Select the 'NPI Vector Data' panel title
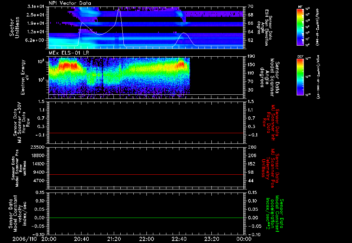352x243 pixels. click(x=70, y=3)
